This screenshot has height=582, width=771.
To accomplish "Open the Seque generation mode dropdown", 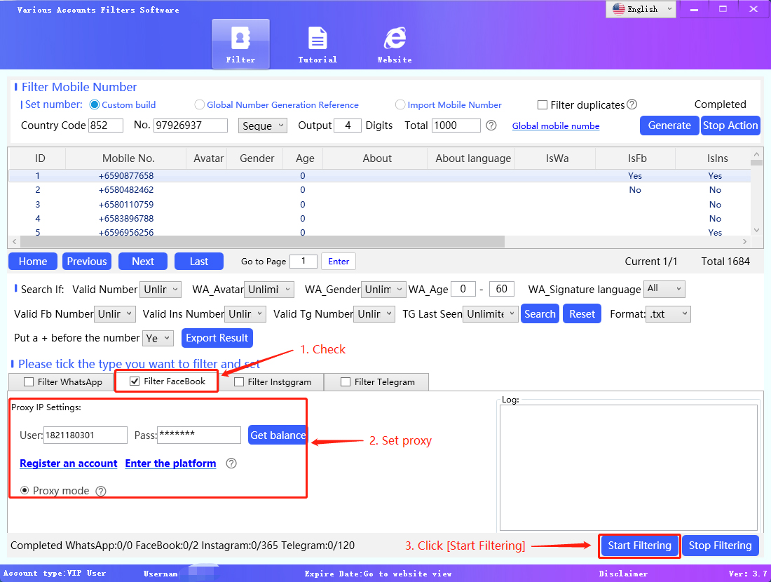I will (263, 126).
